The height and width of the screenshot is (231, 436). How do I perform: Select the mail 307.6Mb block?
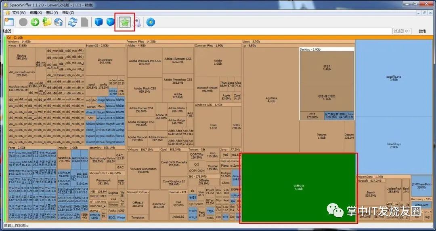click(x=178, y=204)
